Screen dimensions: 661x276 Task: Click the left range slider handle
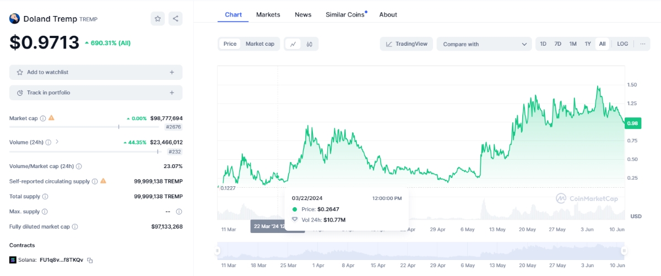pos(218,251)
